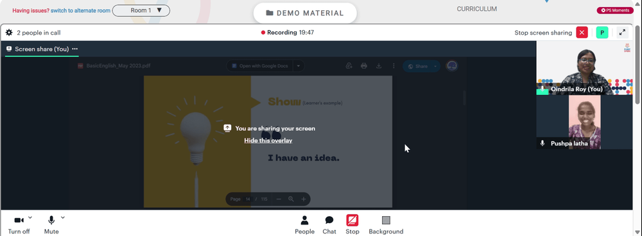Click the PS Moments badge
642x236 pixels.
615,10
